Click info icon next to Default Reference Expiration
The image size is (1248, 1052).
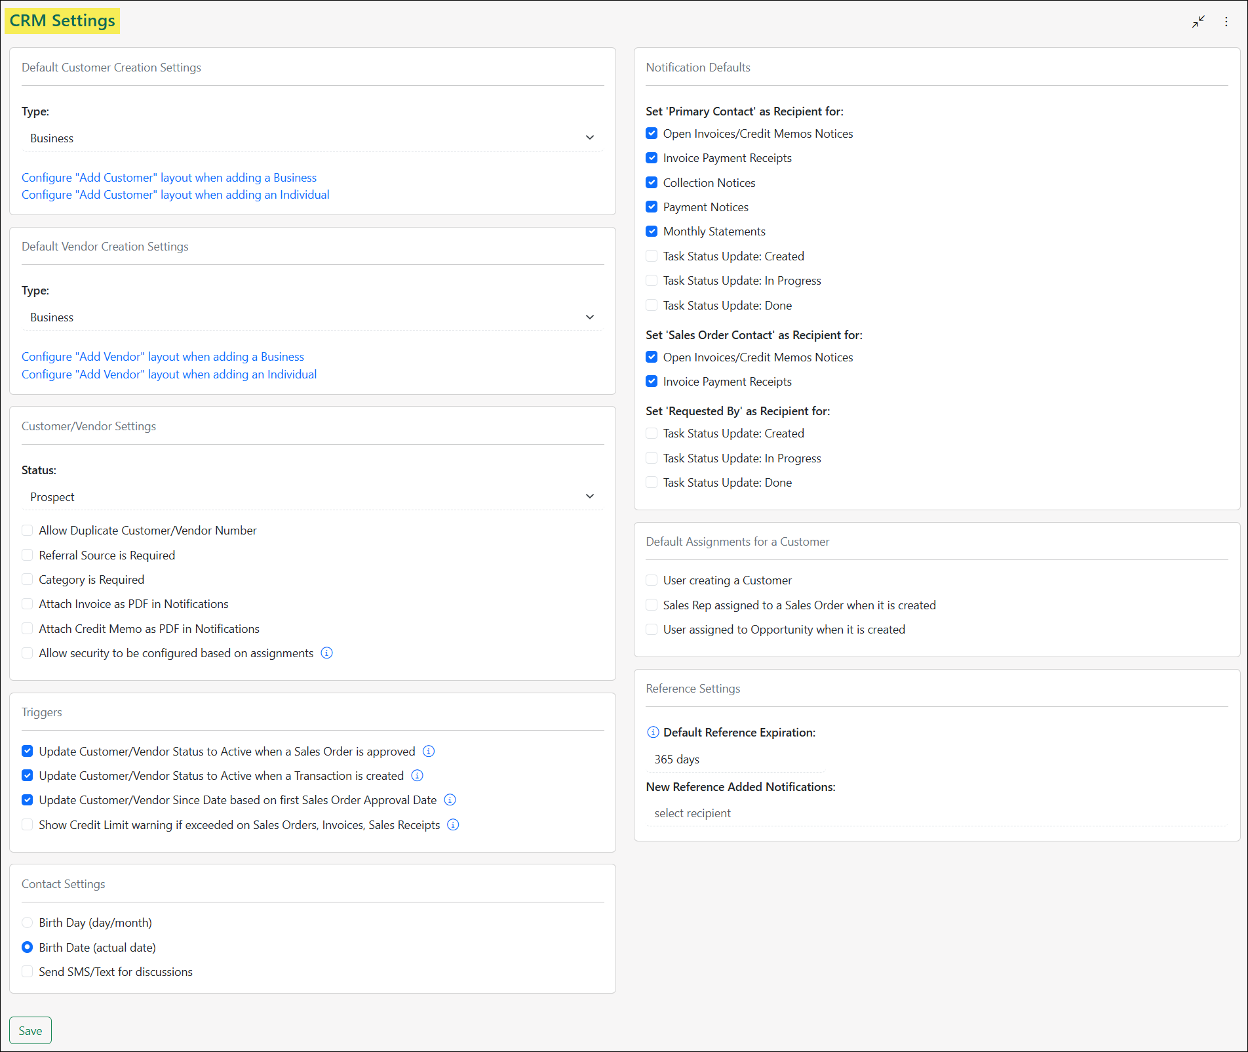[x=653, y=733]
